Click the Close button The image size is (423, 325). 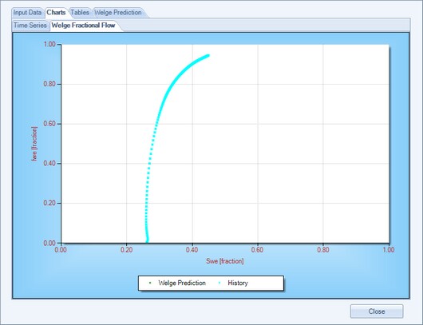(377, 311)
